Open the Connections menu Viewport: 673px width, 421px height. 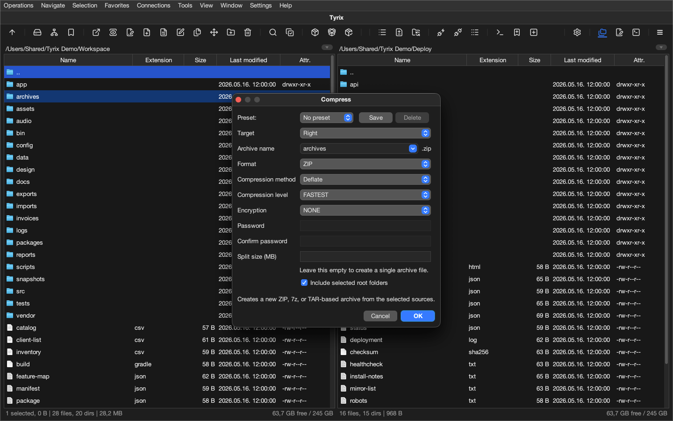(153, 6)
